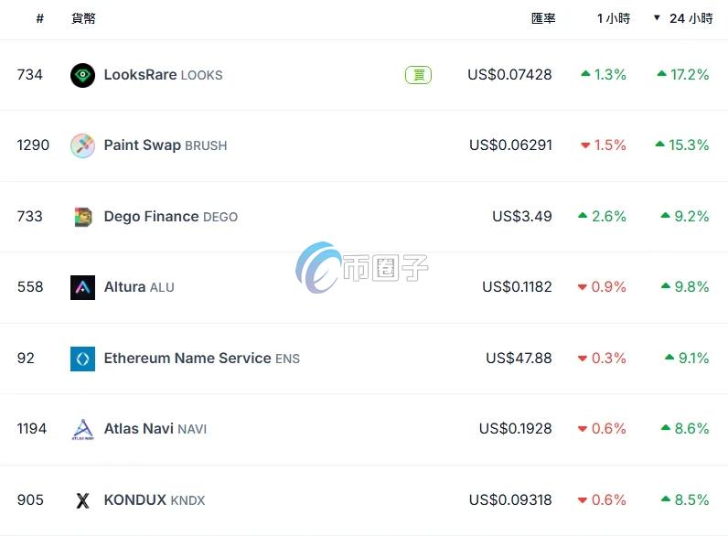
Task: Open the Dego Finance DEGO link
Action: [x=170, y=217]
